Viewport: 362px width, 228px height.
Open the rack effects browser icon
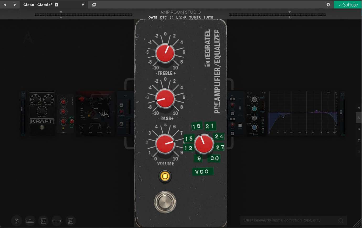pyautogui.click(x=57, y=221)
